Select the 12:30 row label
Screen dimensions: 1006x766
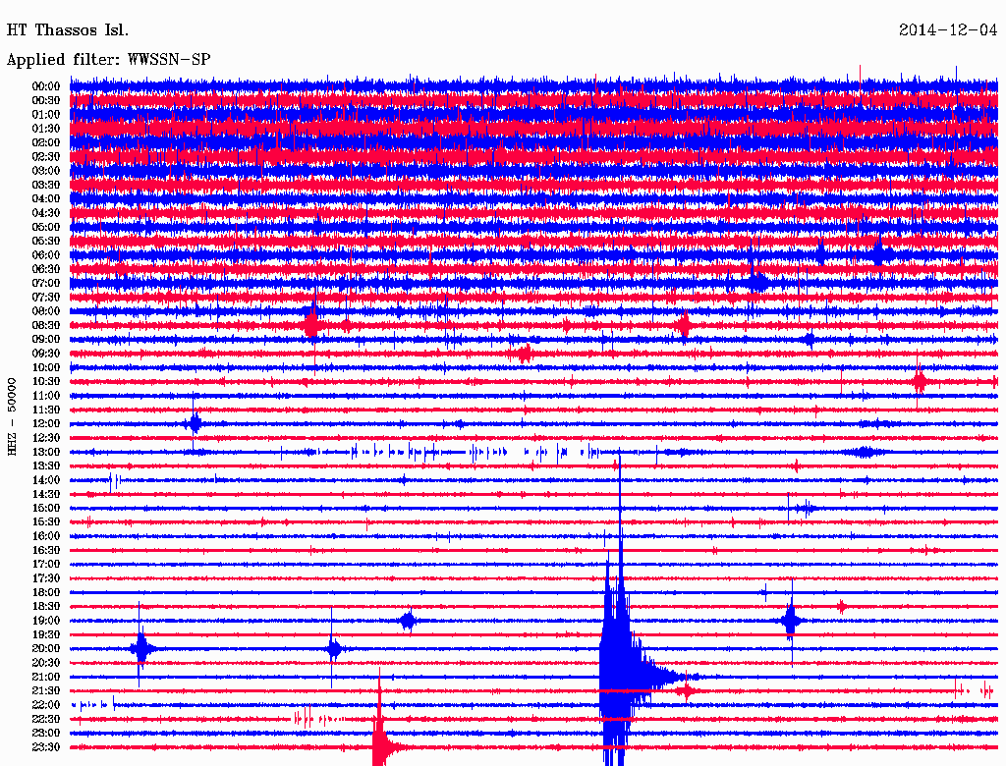point(46,438)
